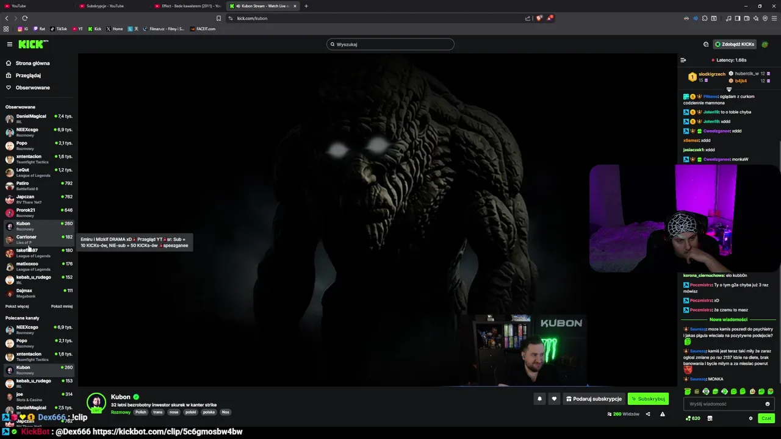Screen dimensions: 781x439
Task: Open the Carrioner channel in sidebar
Action: (x=39, y=239)
